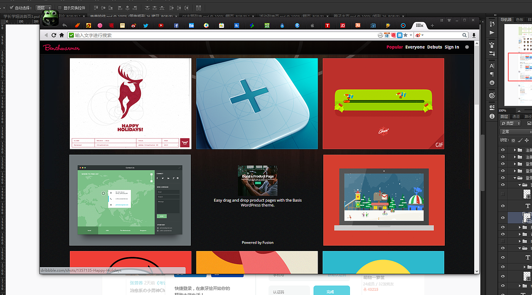Open Photoshop Actions play icon panel
The image size is (532, 295).
(492, 32)
